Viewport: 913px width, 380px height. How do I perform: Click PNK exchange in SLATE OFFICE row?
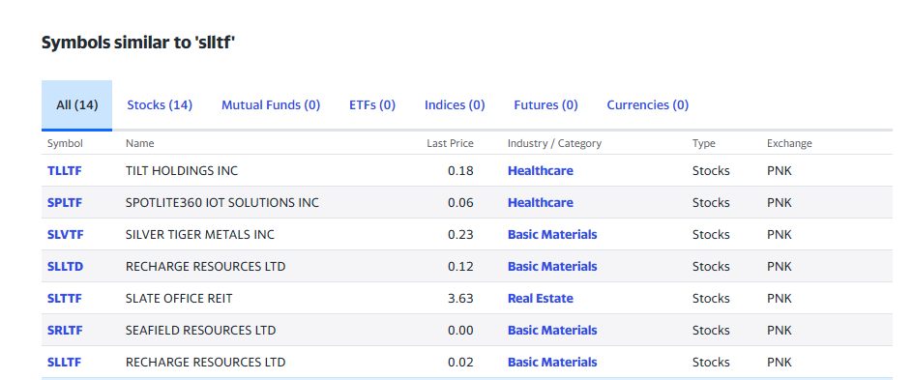tap(780, 299)
